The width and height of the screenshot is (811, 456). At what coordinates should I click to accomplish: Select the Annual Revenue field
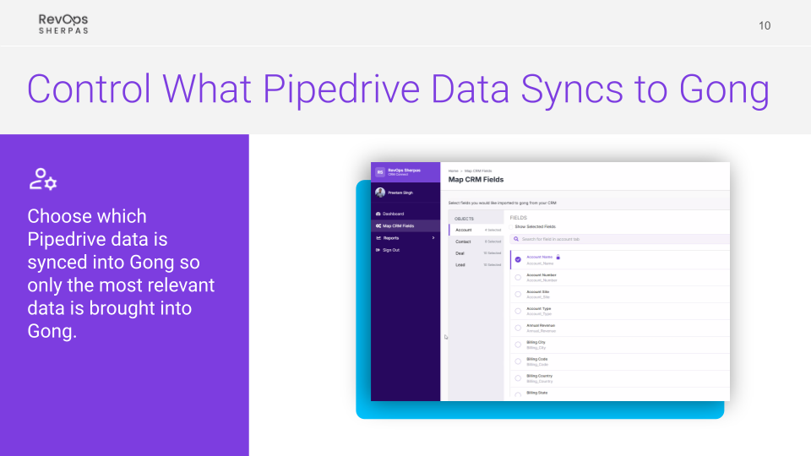point(518,328)
